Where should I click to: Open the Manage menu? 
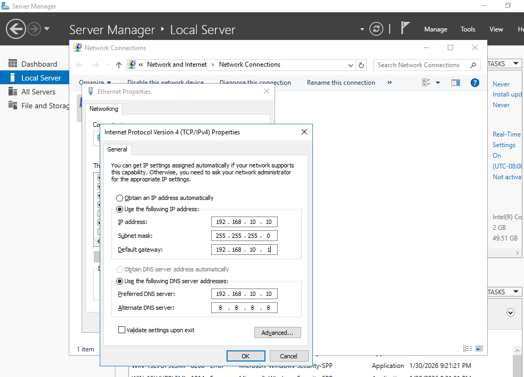[435, 29]
